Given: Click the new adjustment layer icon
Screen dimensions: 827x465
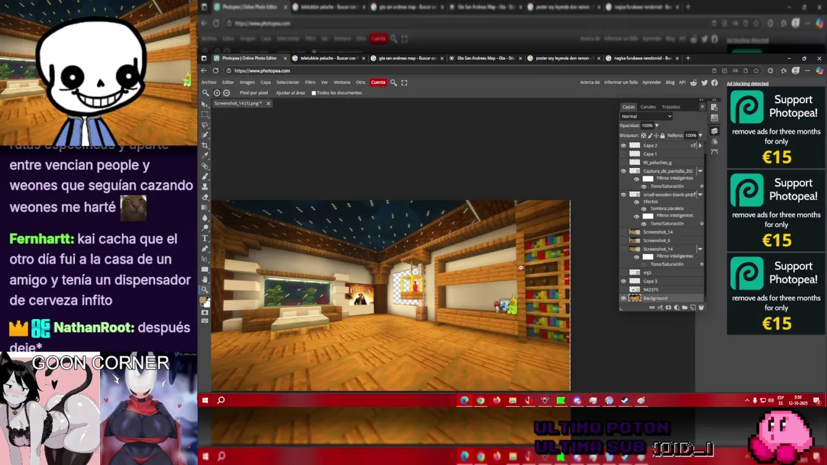Looking at the screenshot, I should tap(676, 307).
